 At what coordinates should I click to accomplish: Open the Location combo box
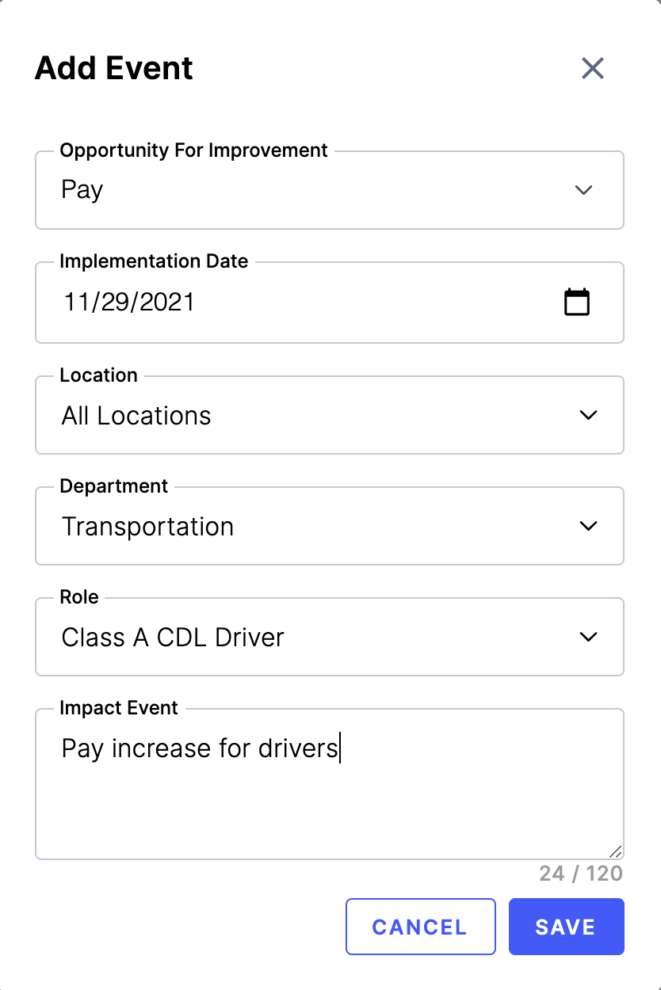[330, 415]
